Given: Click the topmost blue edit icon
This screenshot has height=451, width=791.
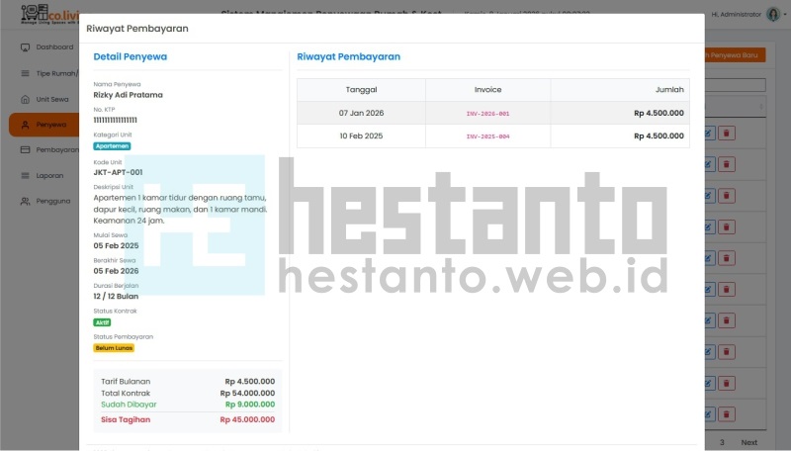Looking at the screenshot, I should click(x=709, y=134).
